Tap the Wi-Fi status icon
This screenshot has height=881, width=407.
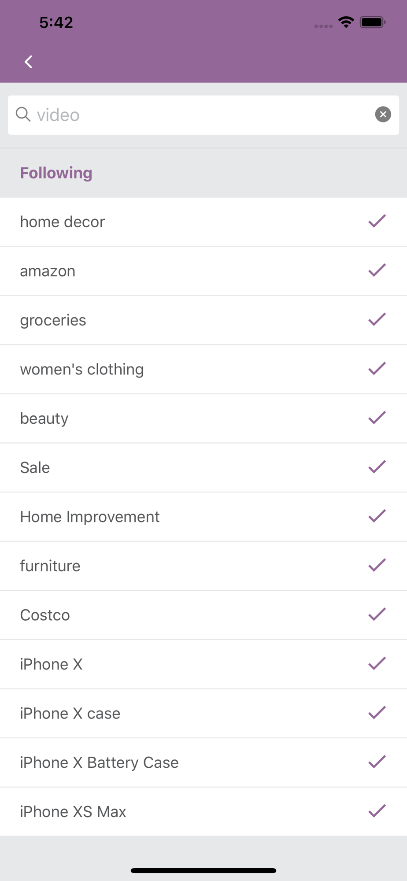pos(346,22)
